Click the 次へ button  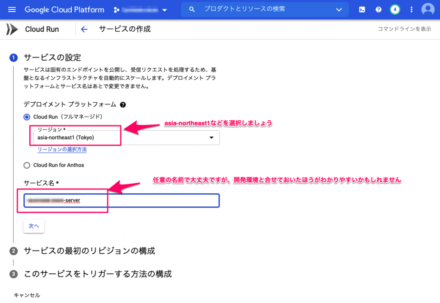[x=34, y=226]
